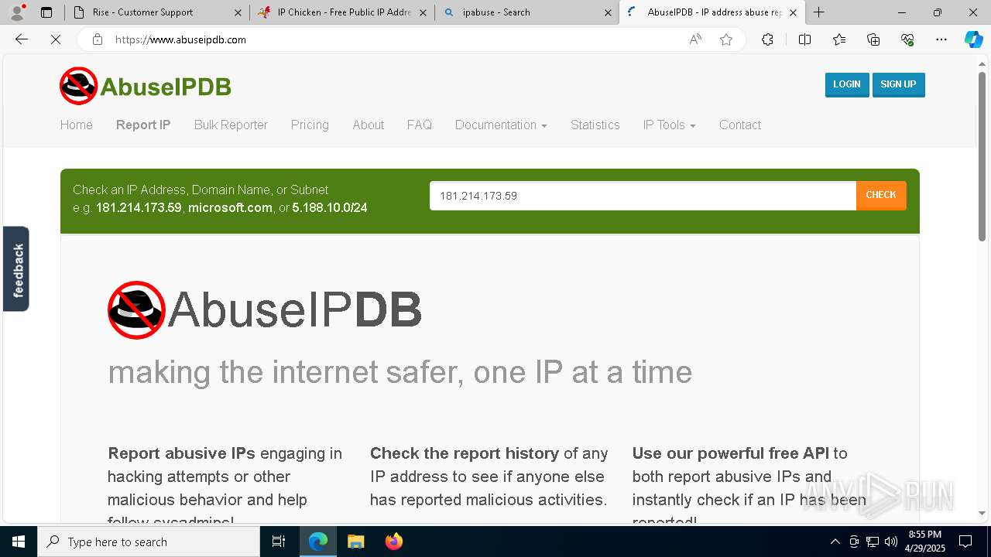View site information lock icon

[x=98, y=39]
